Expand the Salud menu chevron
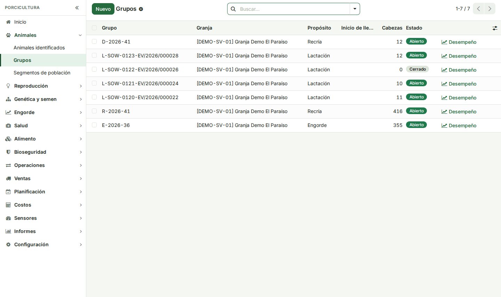Screen dimensions: 501x297 (81, 126)
